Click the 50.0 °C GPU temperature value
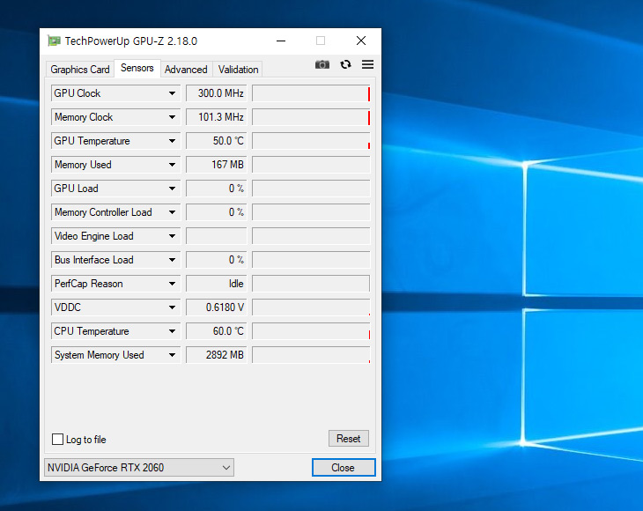The width and height of the screenshot is (643, 511). [x=216, y=141]
